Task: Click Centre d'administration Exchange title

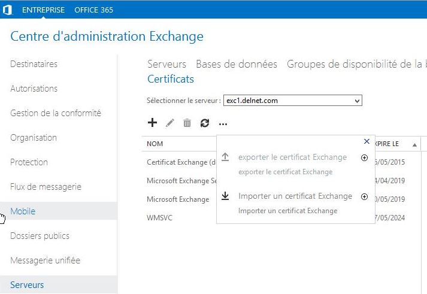Action: [107, 36]
